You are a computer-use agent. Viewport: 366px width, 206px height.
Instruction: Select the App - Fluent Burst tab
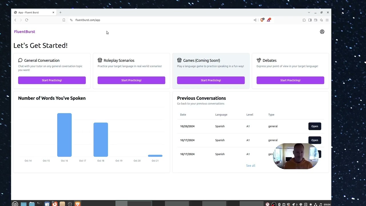[x=34, y=12]
